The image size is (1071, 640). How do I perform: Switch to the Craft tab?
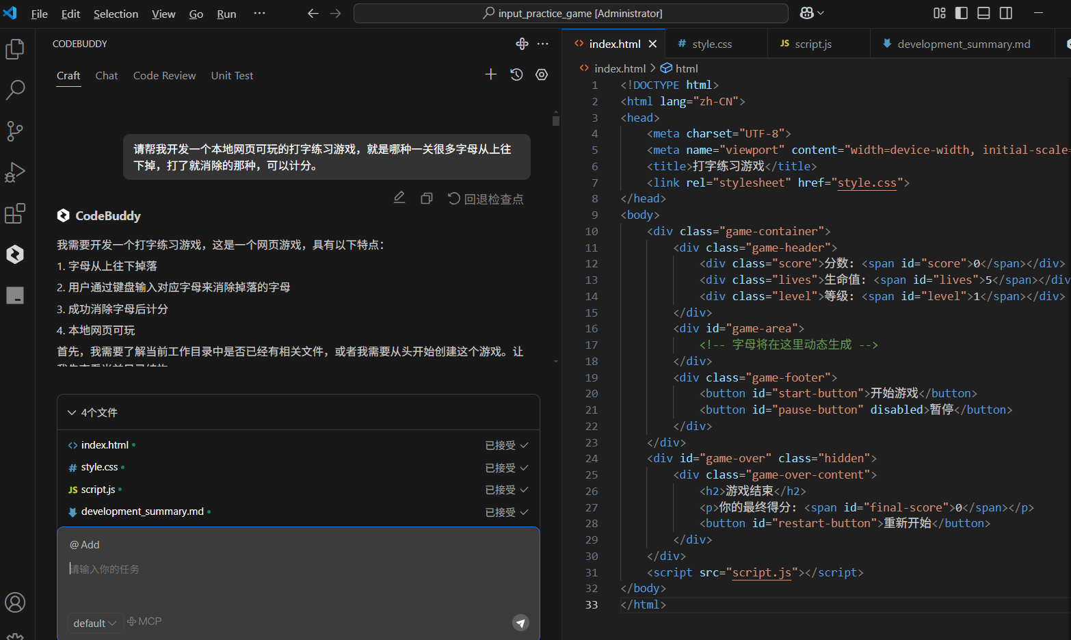[x=68, y=75]
